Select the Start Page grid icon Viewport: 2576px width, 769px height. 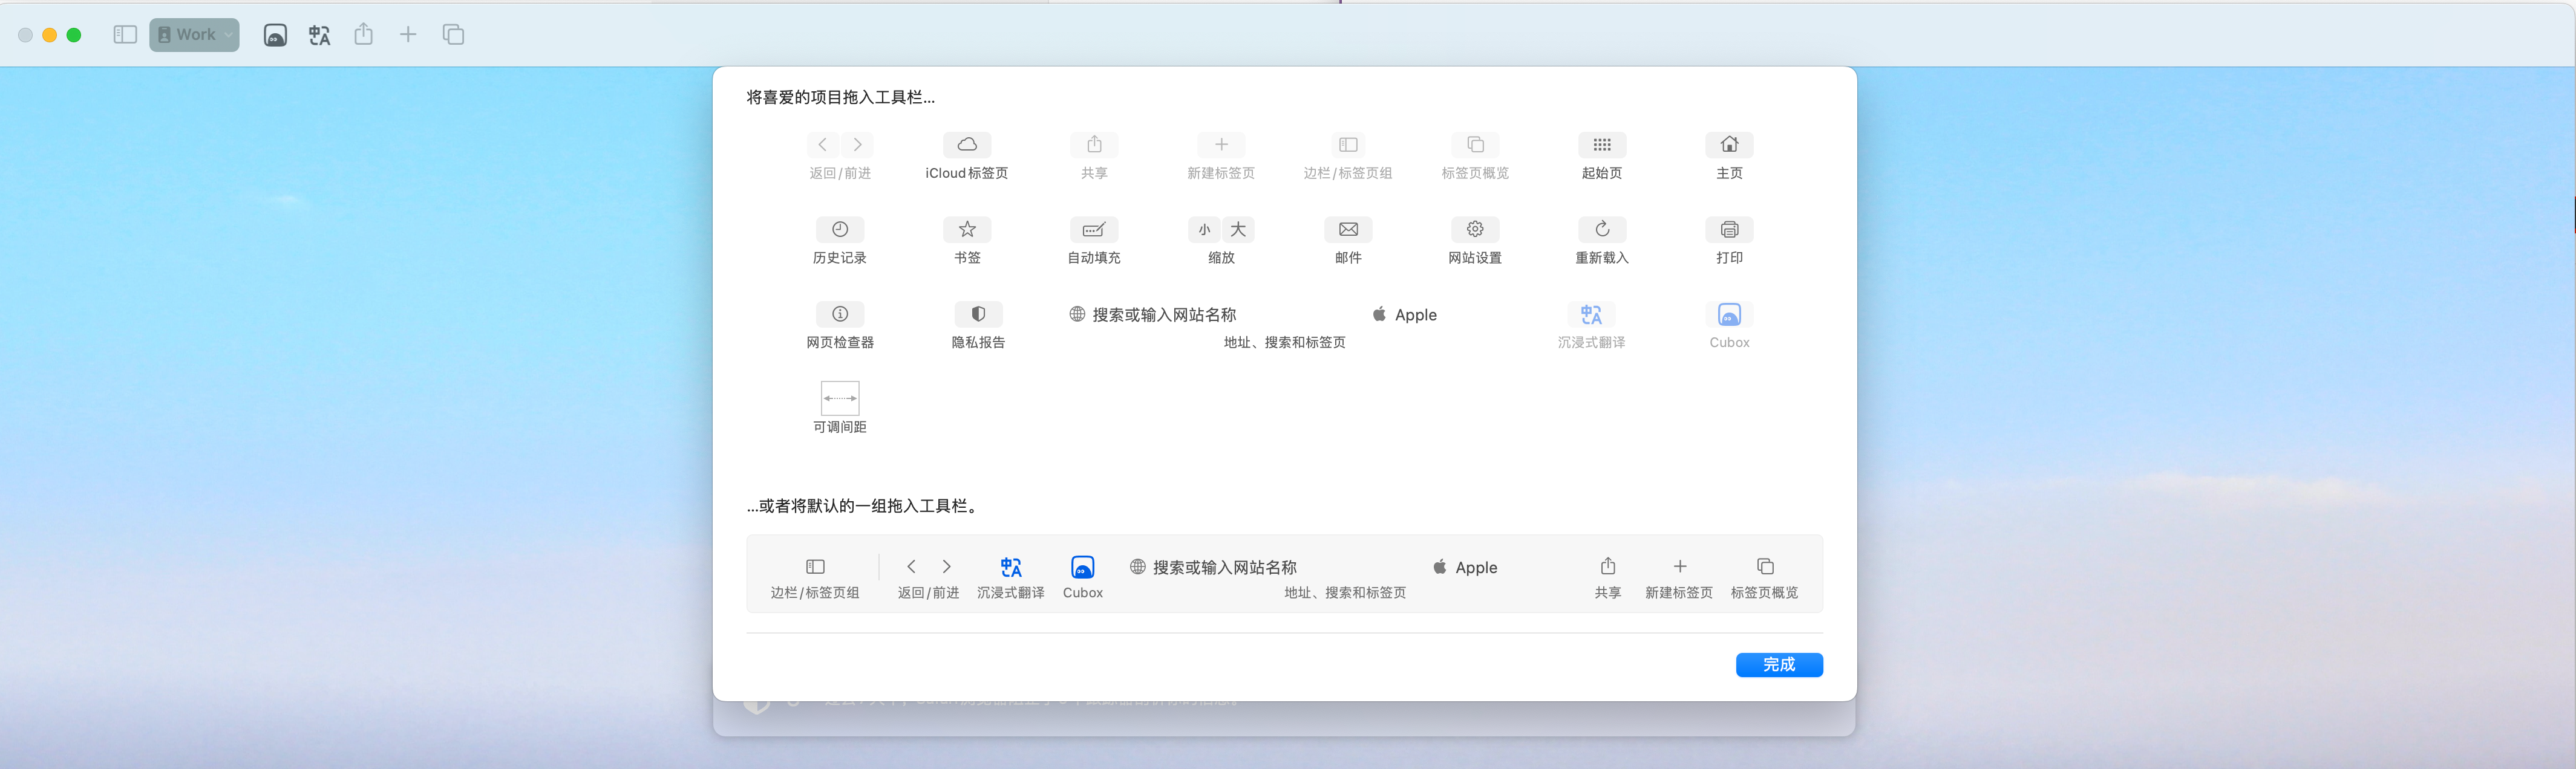[1601, 145]
